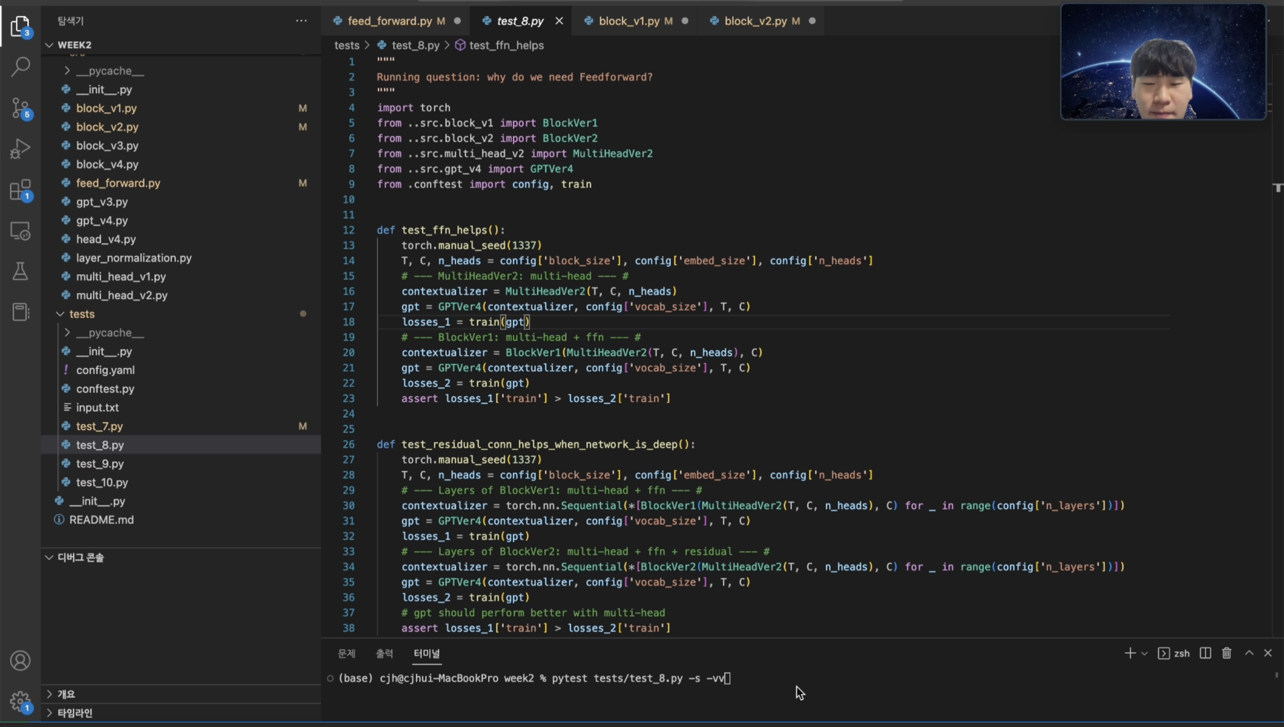The height and width of the screenshot is (727, 1284).
Task: Switch to the 출력 panel tab
Action: 384,653
